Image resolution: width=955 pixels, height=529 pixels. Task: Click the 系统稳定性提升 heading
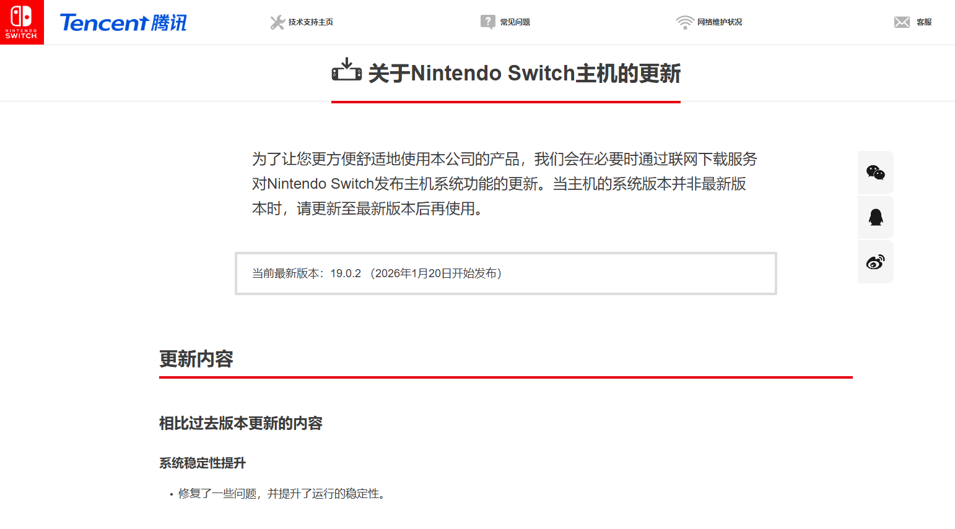[203, 463]
